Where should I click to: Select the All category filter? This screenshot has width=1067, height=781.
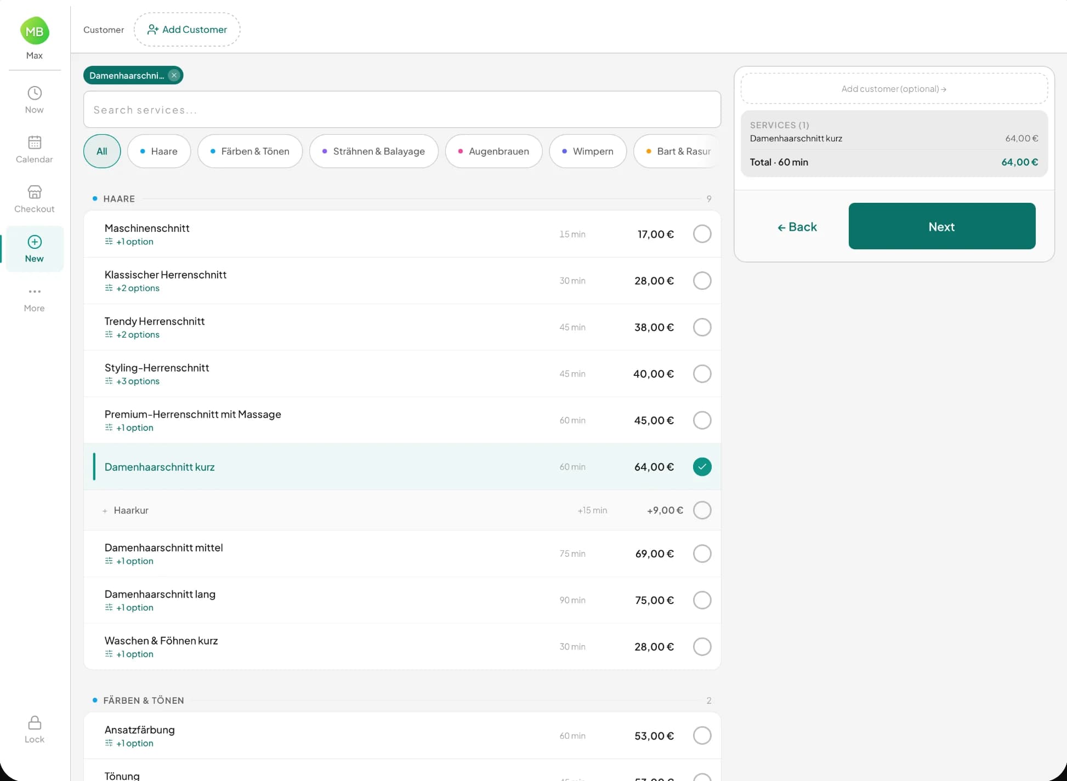tap(102, 151)
